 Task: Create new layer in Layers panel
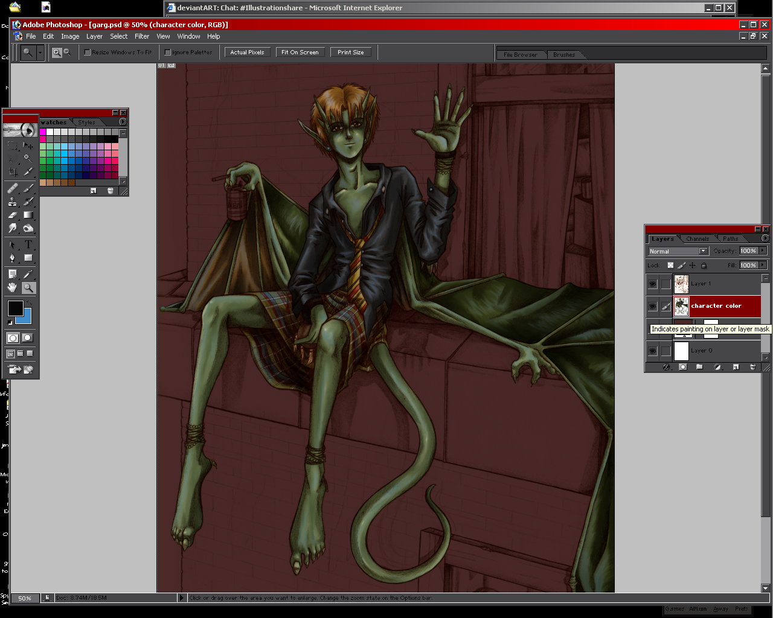click(x=736, y=367)
